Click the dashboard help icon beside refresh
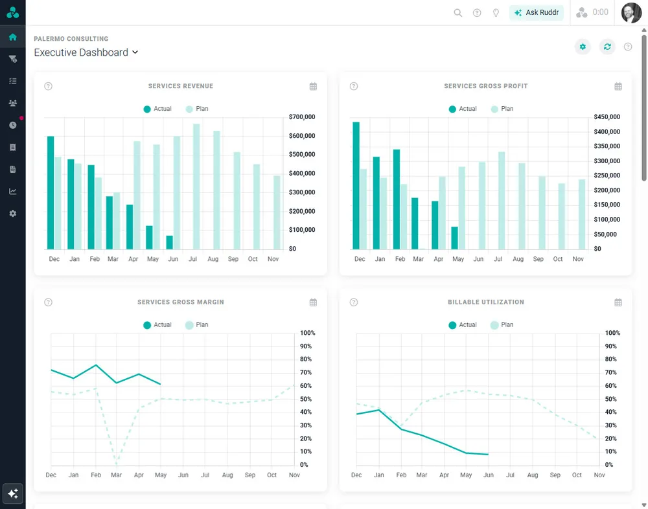Screen dimensions: 648x509 [x=628, y=47]
